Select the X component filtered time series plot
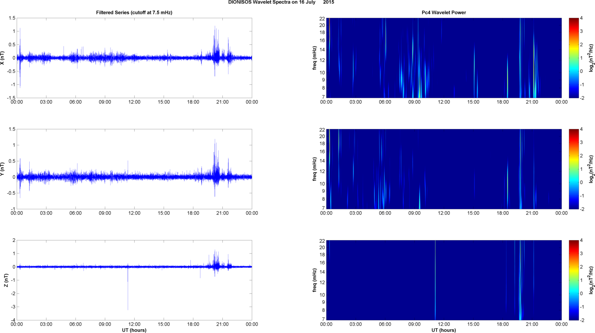 point(134,58)
